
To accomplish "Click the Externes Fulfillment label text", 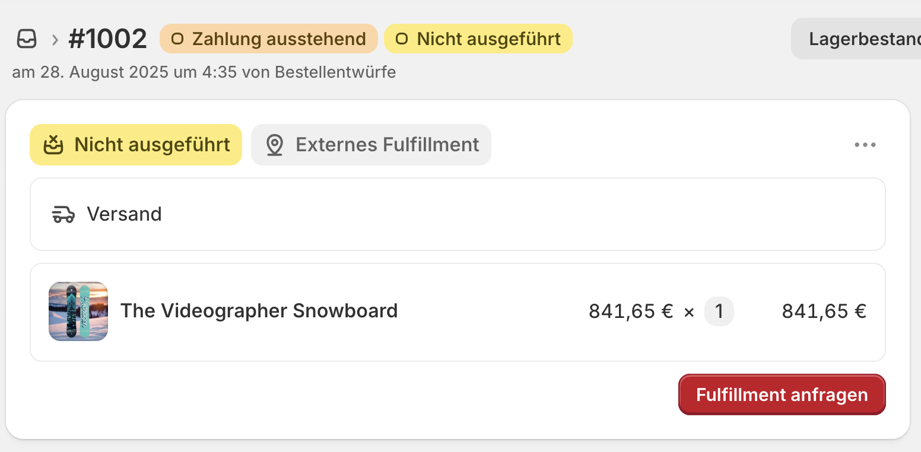I will click(x=387, y=145).
